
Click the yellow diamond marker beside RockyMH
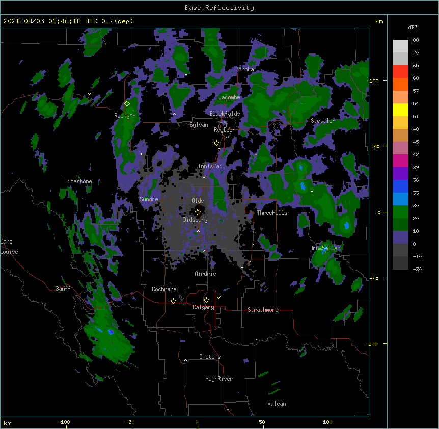tap(127, 104)
